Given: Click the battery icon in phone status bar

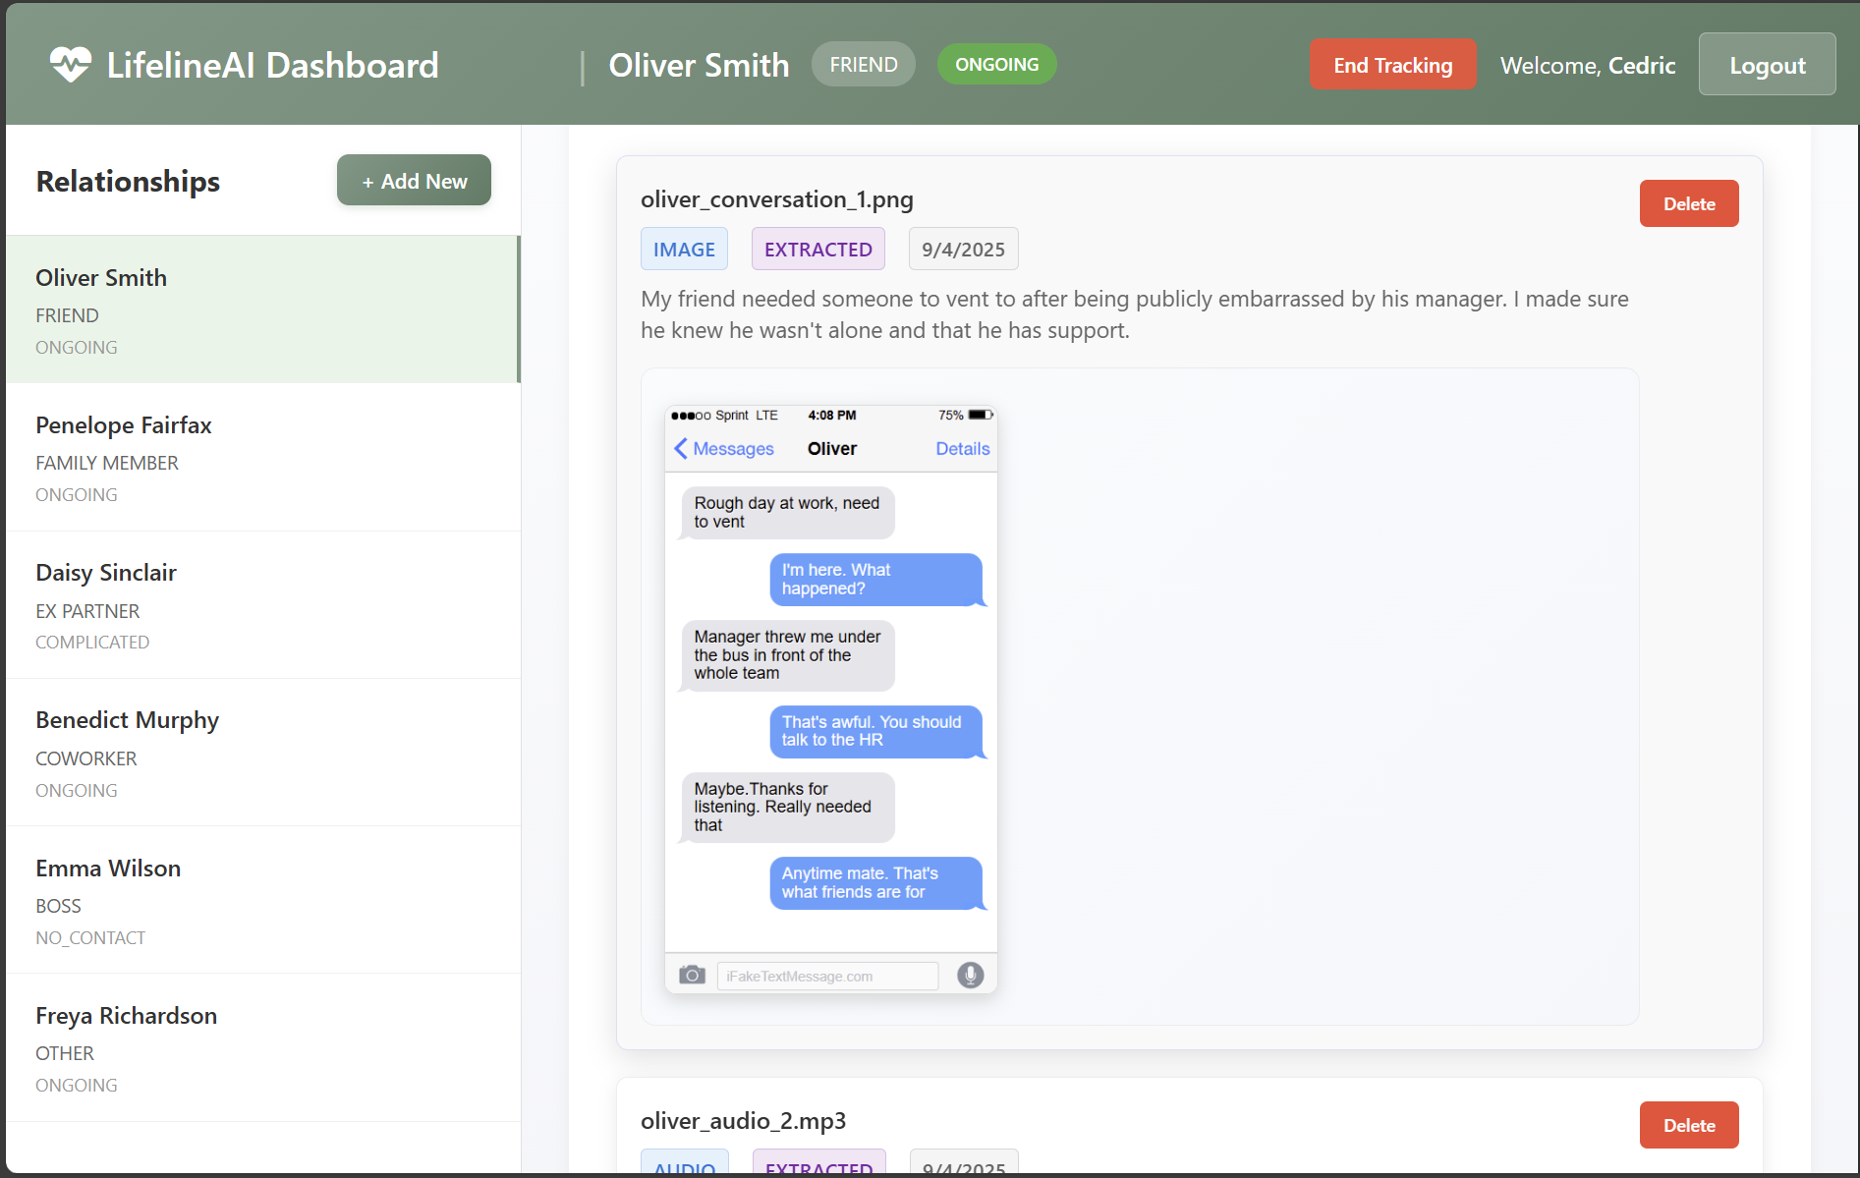Looking at the screenshot, I should click(x=980, y=415).
